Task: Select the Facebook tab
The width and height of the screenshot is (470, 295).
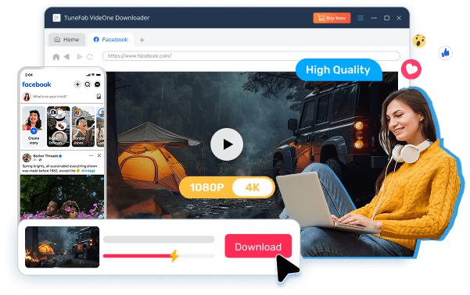Action: pyautogui.click(x=110, y=40)
